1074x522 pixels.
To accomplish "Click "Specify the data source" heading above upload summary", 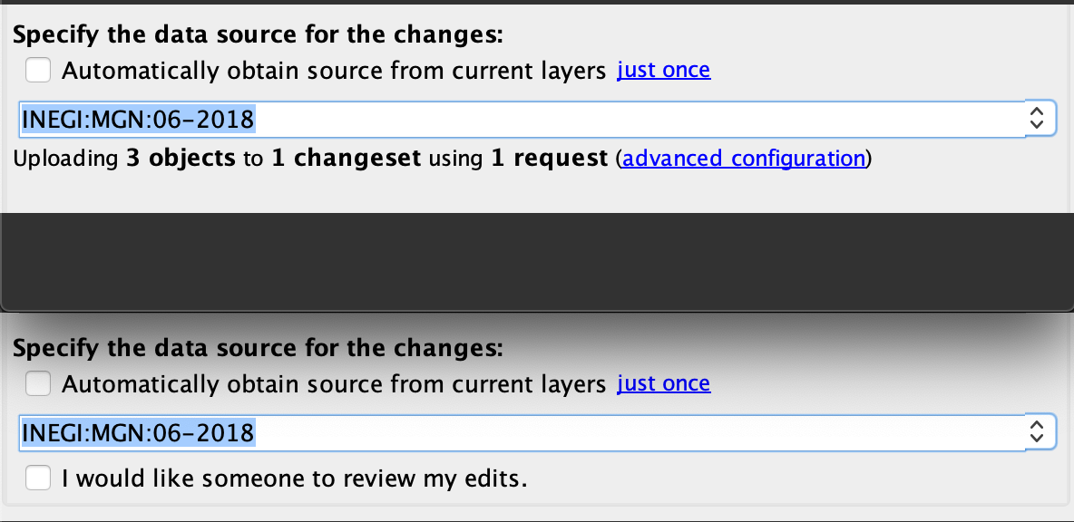I will (258, 35).
